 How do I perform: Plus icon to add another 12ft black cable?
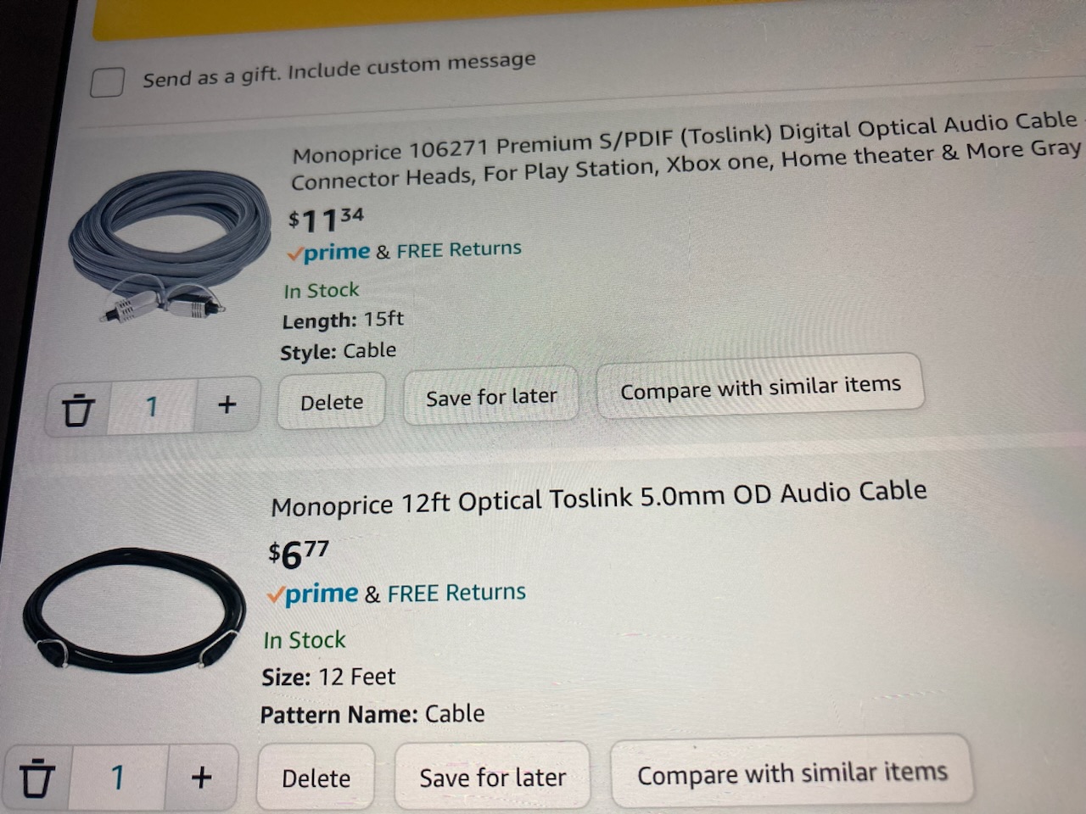[x=201, y=777]
